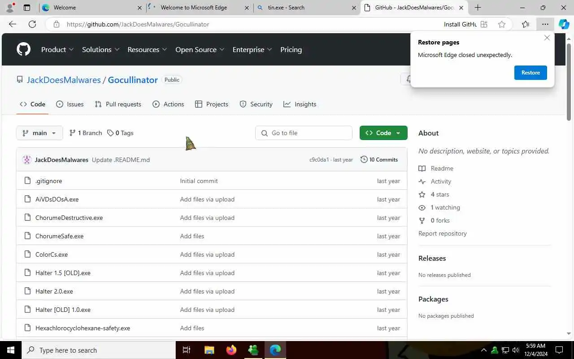This screenshot has height=359, width=574.
Task: Switch to the Issues tab
Action: pyautogui.click(x=70, y=104)
